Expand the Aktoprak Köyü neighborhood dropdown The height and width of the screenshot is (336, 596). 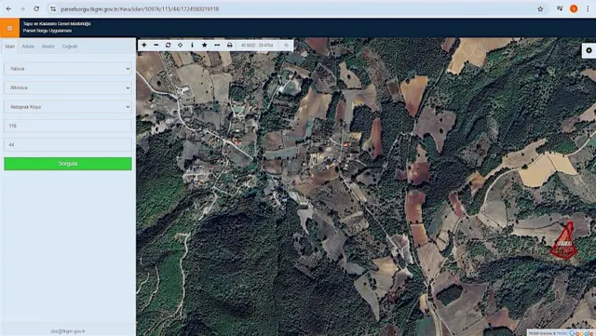68,107
